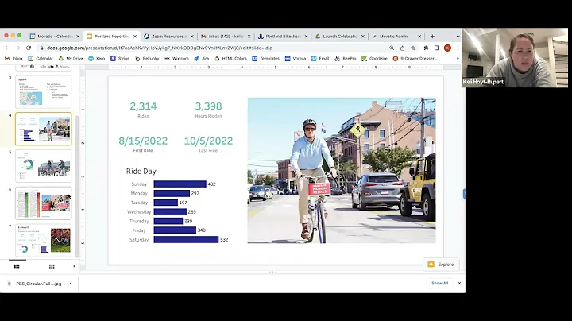
Task: Click the zoom magnifier icon in address bar
Action: coord(392,48)
